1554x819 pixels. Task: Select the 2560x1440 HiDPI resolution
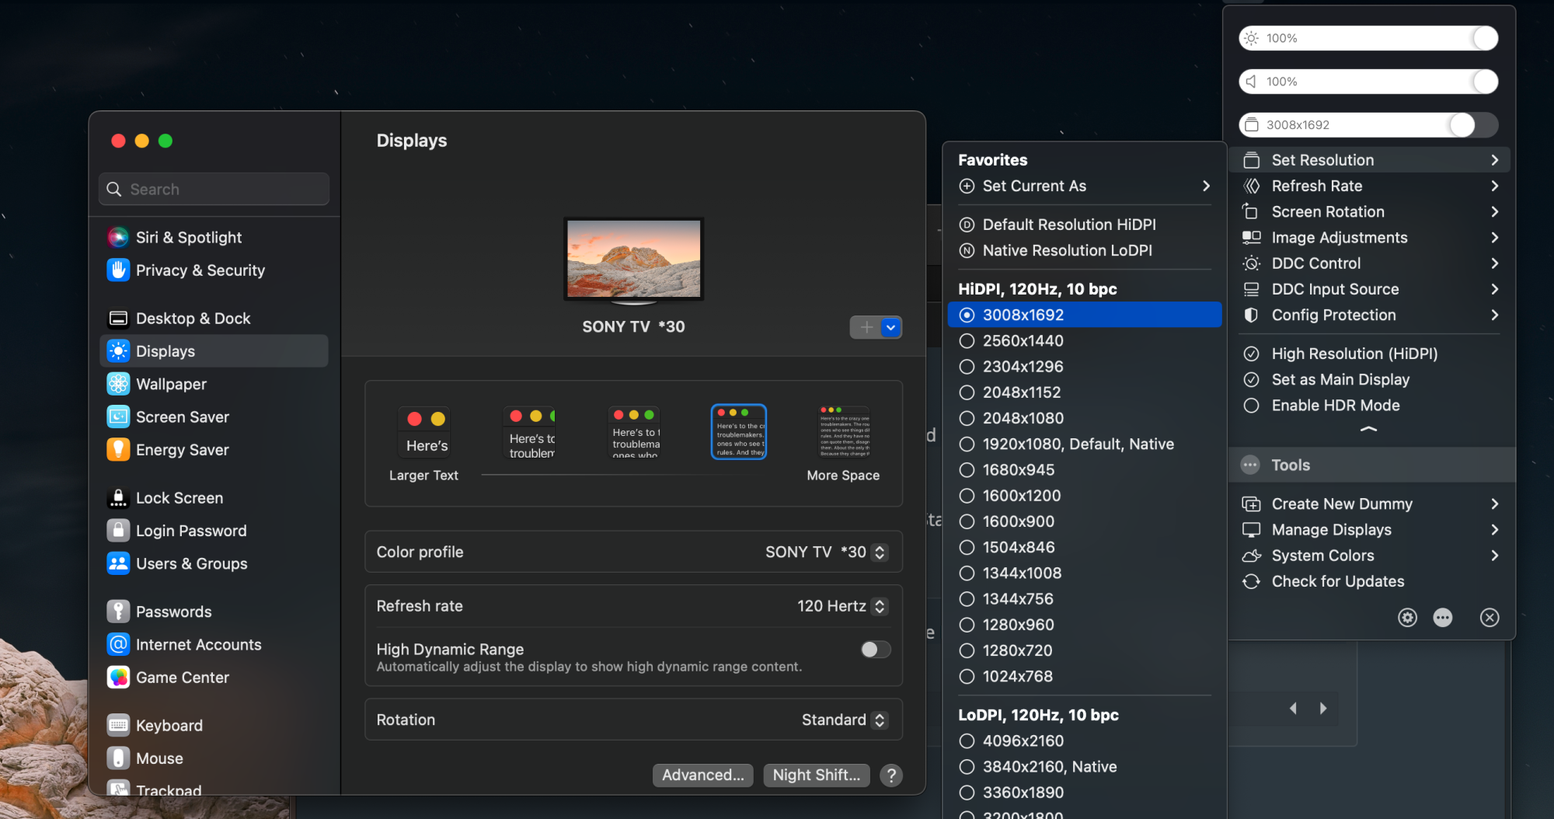point(1084,340)
